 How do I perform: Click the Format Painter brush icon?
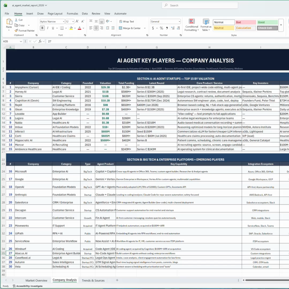(x=16, y=31)
